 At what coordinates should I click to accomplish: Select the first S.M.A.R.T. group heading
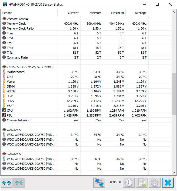[x=86, y=130]
